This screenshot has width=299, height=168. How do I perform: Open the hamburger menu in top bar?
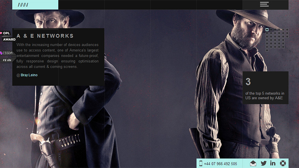coord(264,4)
